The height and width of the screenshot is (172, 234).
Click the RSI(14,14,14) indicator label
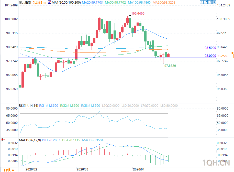tap(28, 106)
